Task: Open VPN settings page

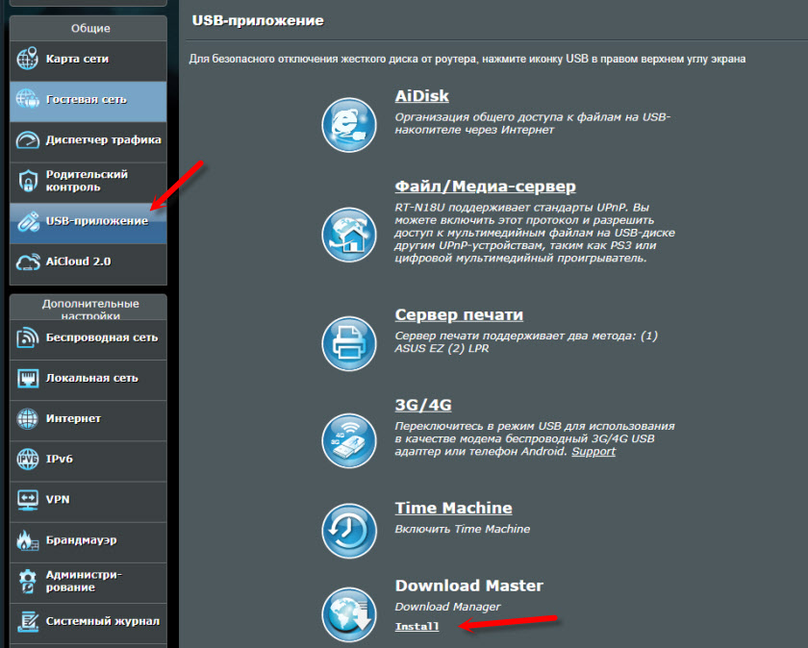Action: click(88, 500)
